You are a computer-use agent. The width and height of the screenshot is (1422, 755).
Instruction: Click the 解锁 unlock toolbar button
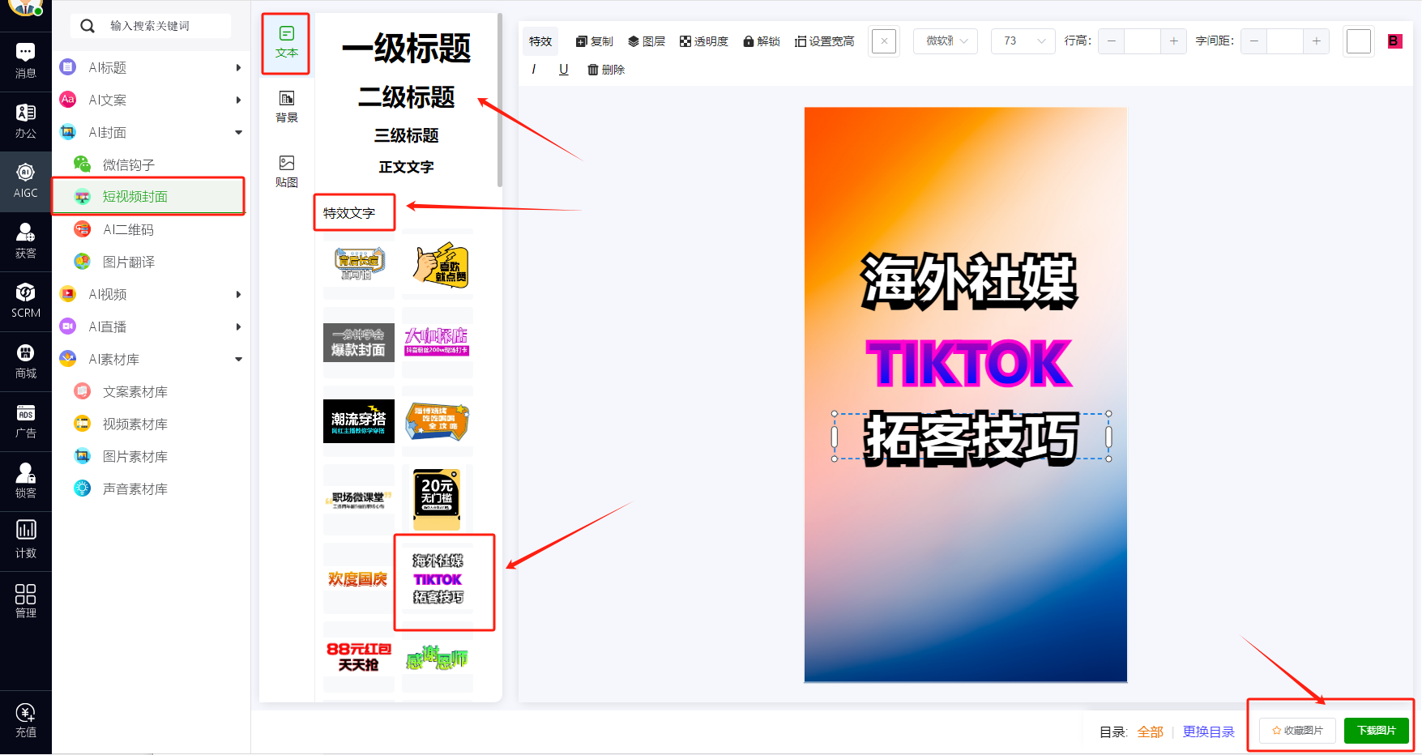pos(762,41)
